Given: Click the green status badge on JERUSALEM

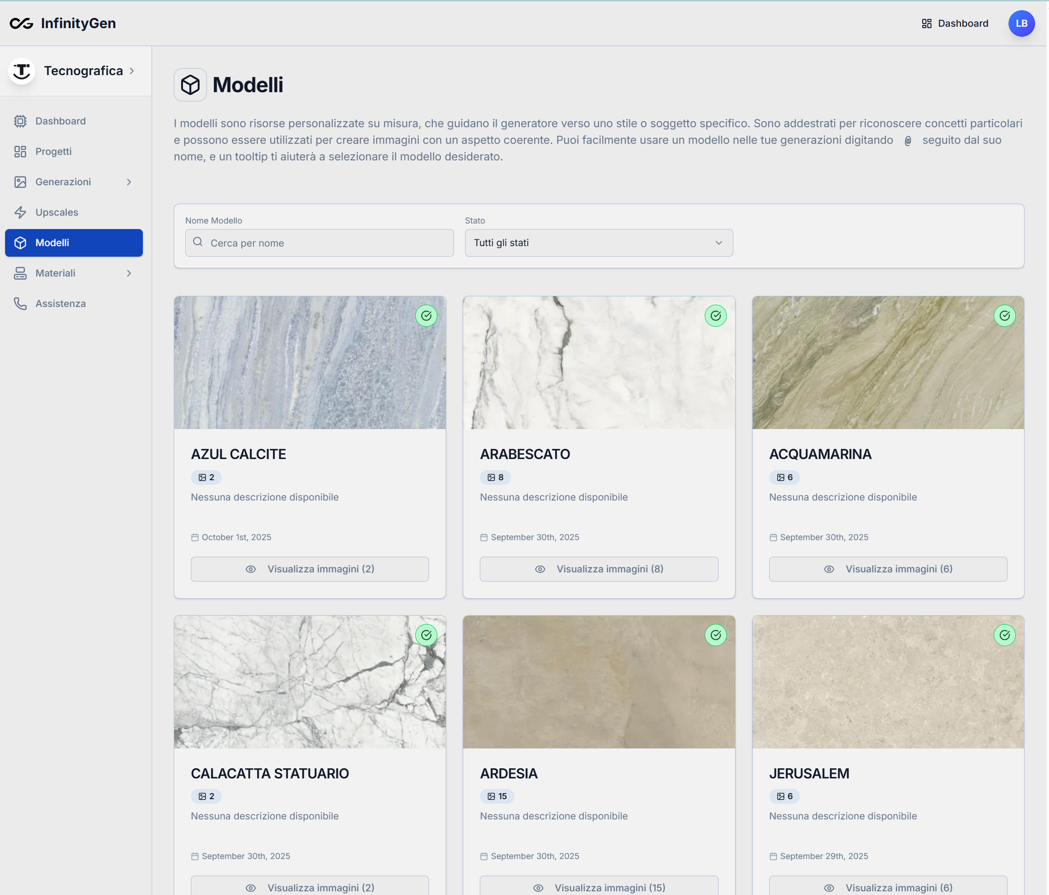Looking at the screenshot, I should coord(1004,636).
